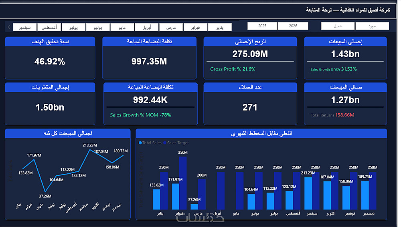Click the Sales Target legend dot

coord(165,143)
